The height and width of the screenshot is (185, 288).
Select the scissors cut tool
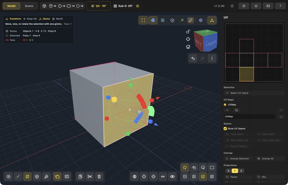click(x=90, y=176)
